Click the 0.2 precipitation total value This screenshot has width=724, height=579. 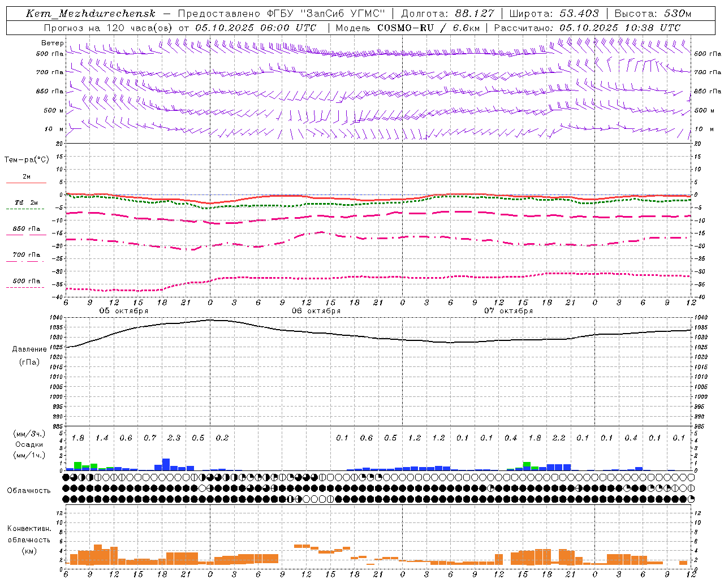222,438
